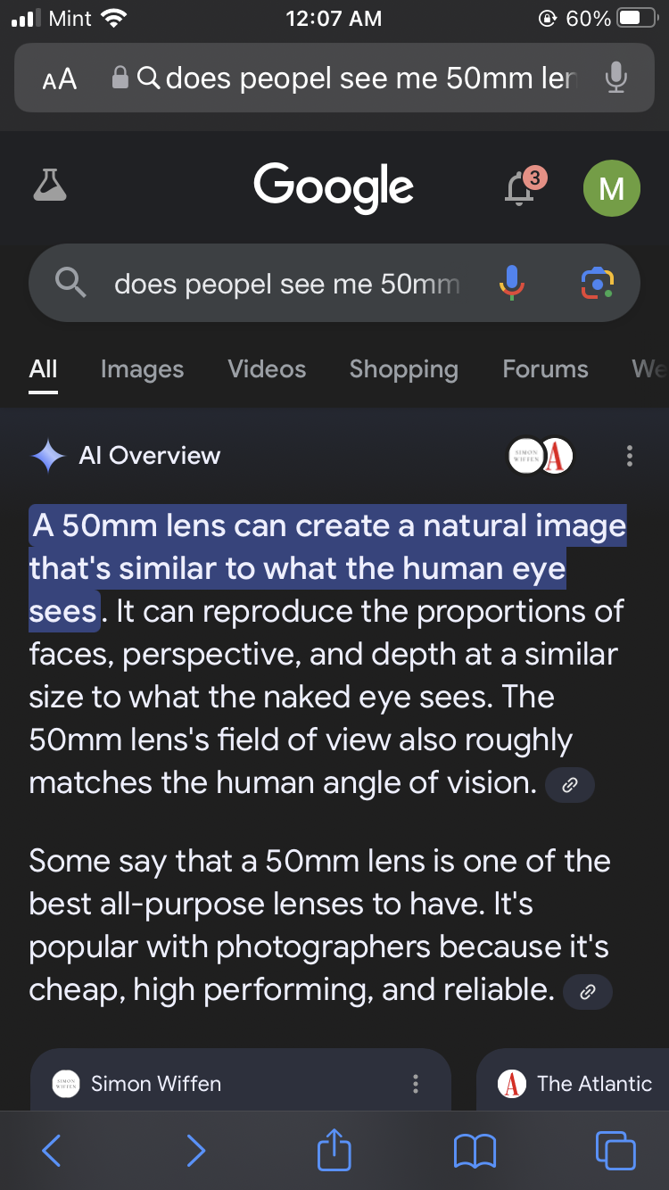Show Safari open tabs overview

coord(615,1151)
